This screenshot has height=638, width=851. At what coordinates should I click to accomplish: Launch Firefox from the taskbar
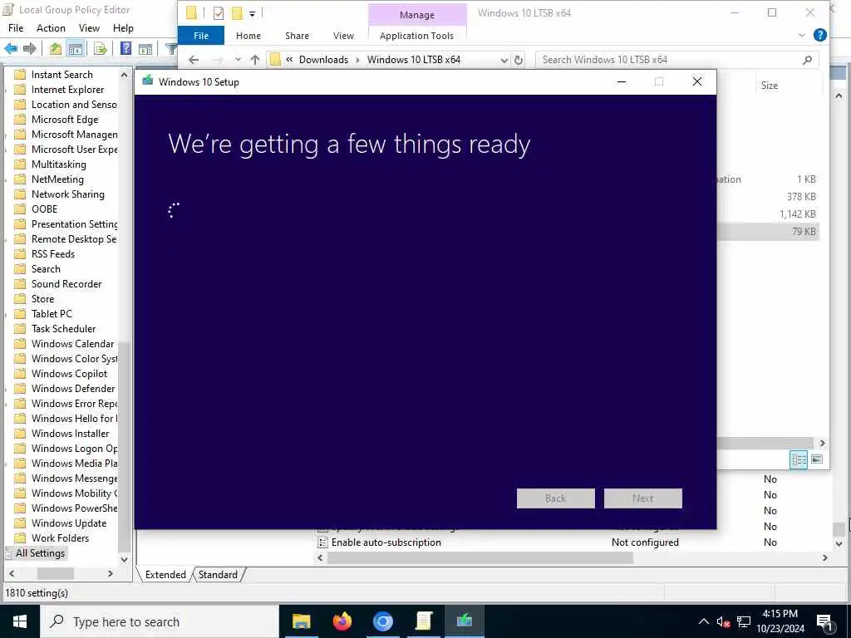(342, 621)
